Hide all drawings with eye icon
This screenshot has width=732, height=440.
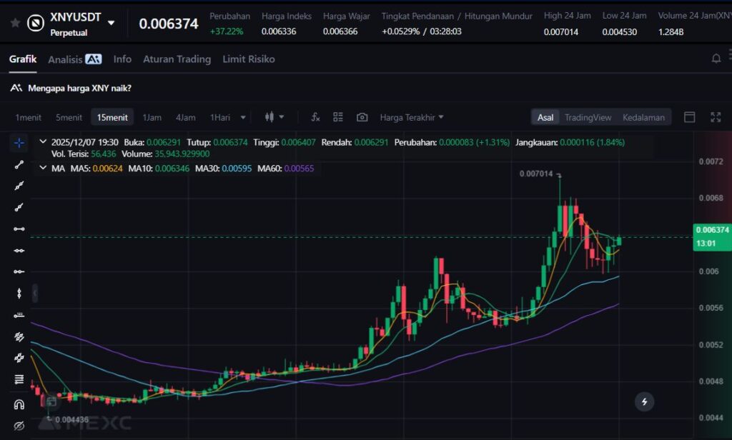click(x=19, y=426)
